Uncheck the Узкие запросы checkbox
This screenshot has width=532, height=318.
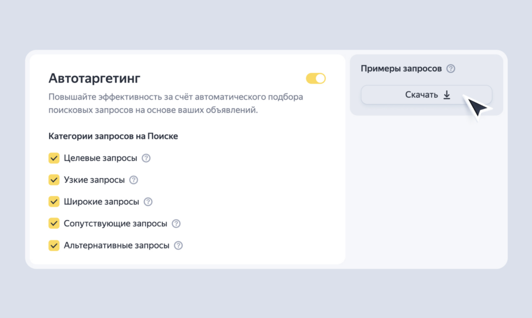pyautogui.click(x=54, y=180)
